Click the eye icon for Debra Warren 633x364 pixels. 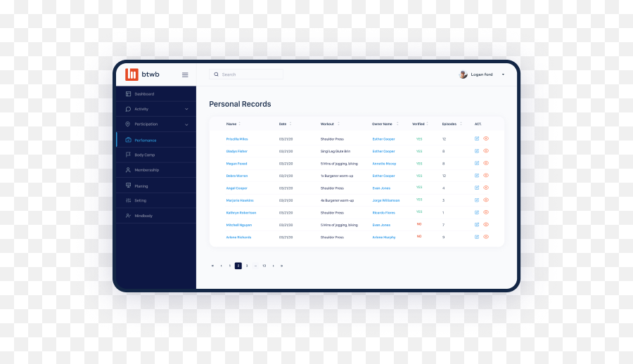tap(486, 176)
